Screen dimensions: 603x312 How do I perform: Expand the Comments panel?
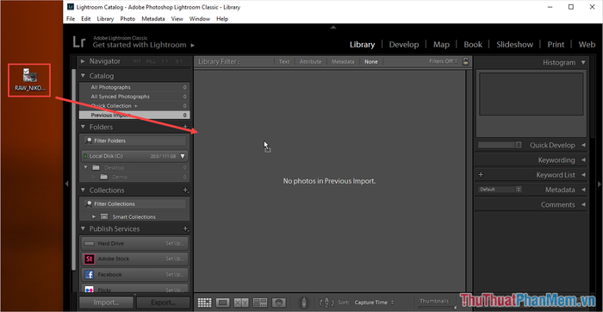pos(583,204)
